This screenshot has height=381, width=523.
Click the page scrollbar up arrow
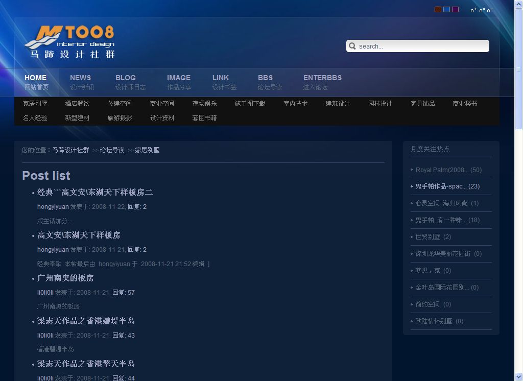tap(519, 3)
